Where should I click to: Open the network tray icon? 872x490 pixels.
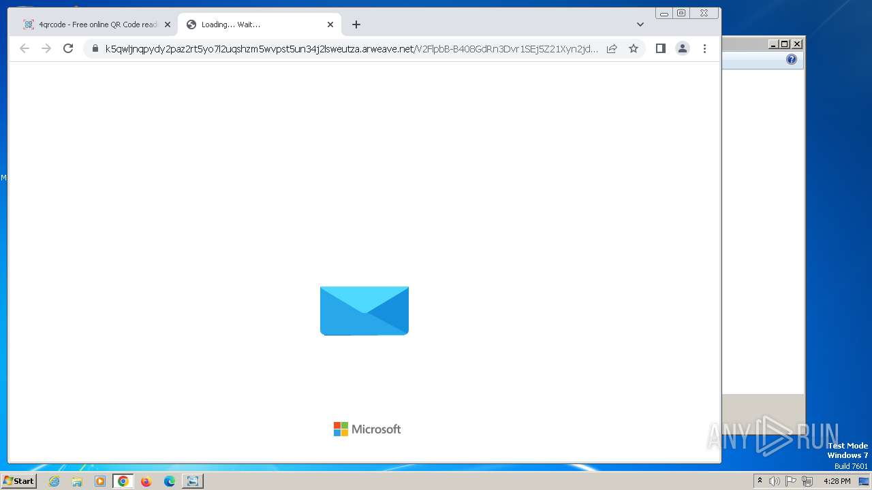(x=807, y=481)
